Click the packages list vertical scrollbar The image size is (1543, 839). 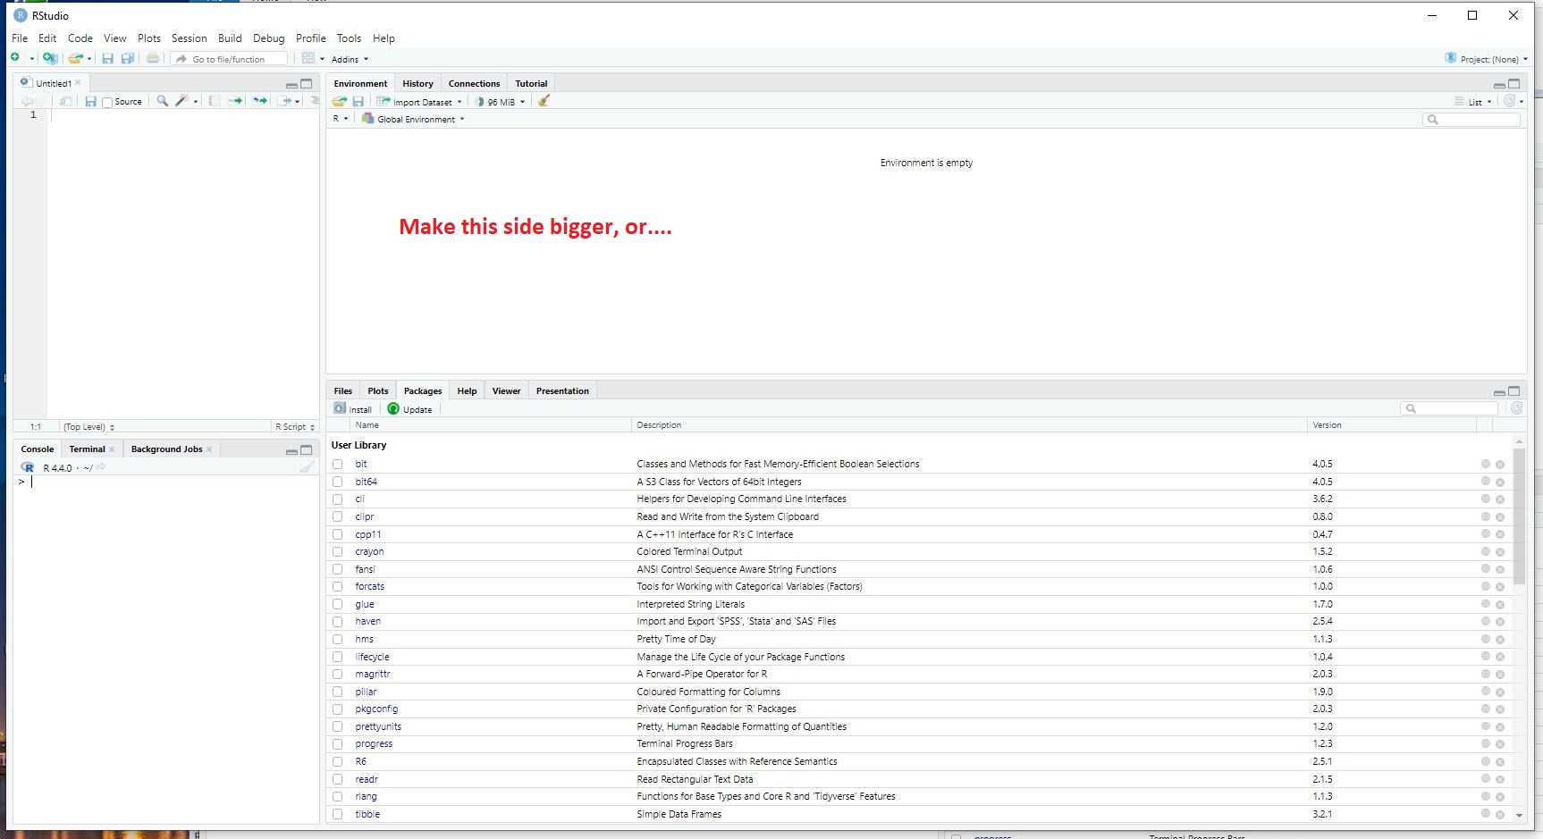tap(1519, 518)
